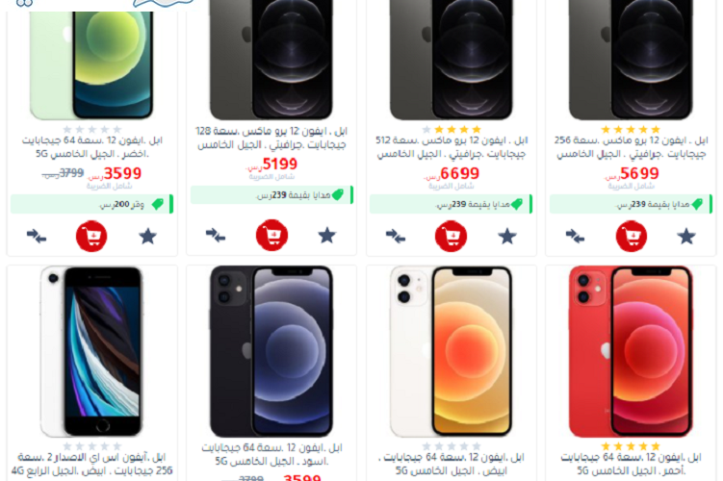Image resolution: width=723 pixels, height=481 pixels.
Task: Open the green iPhone 12 64GB title link
Action: click(92, 146)
